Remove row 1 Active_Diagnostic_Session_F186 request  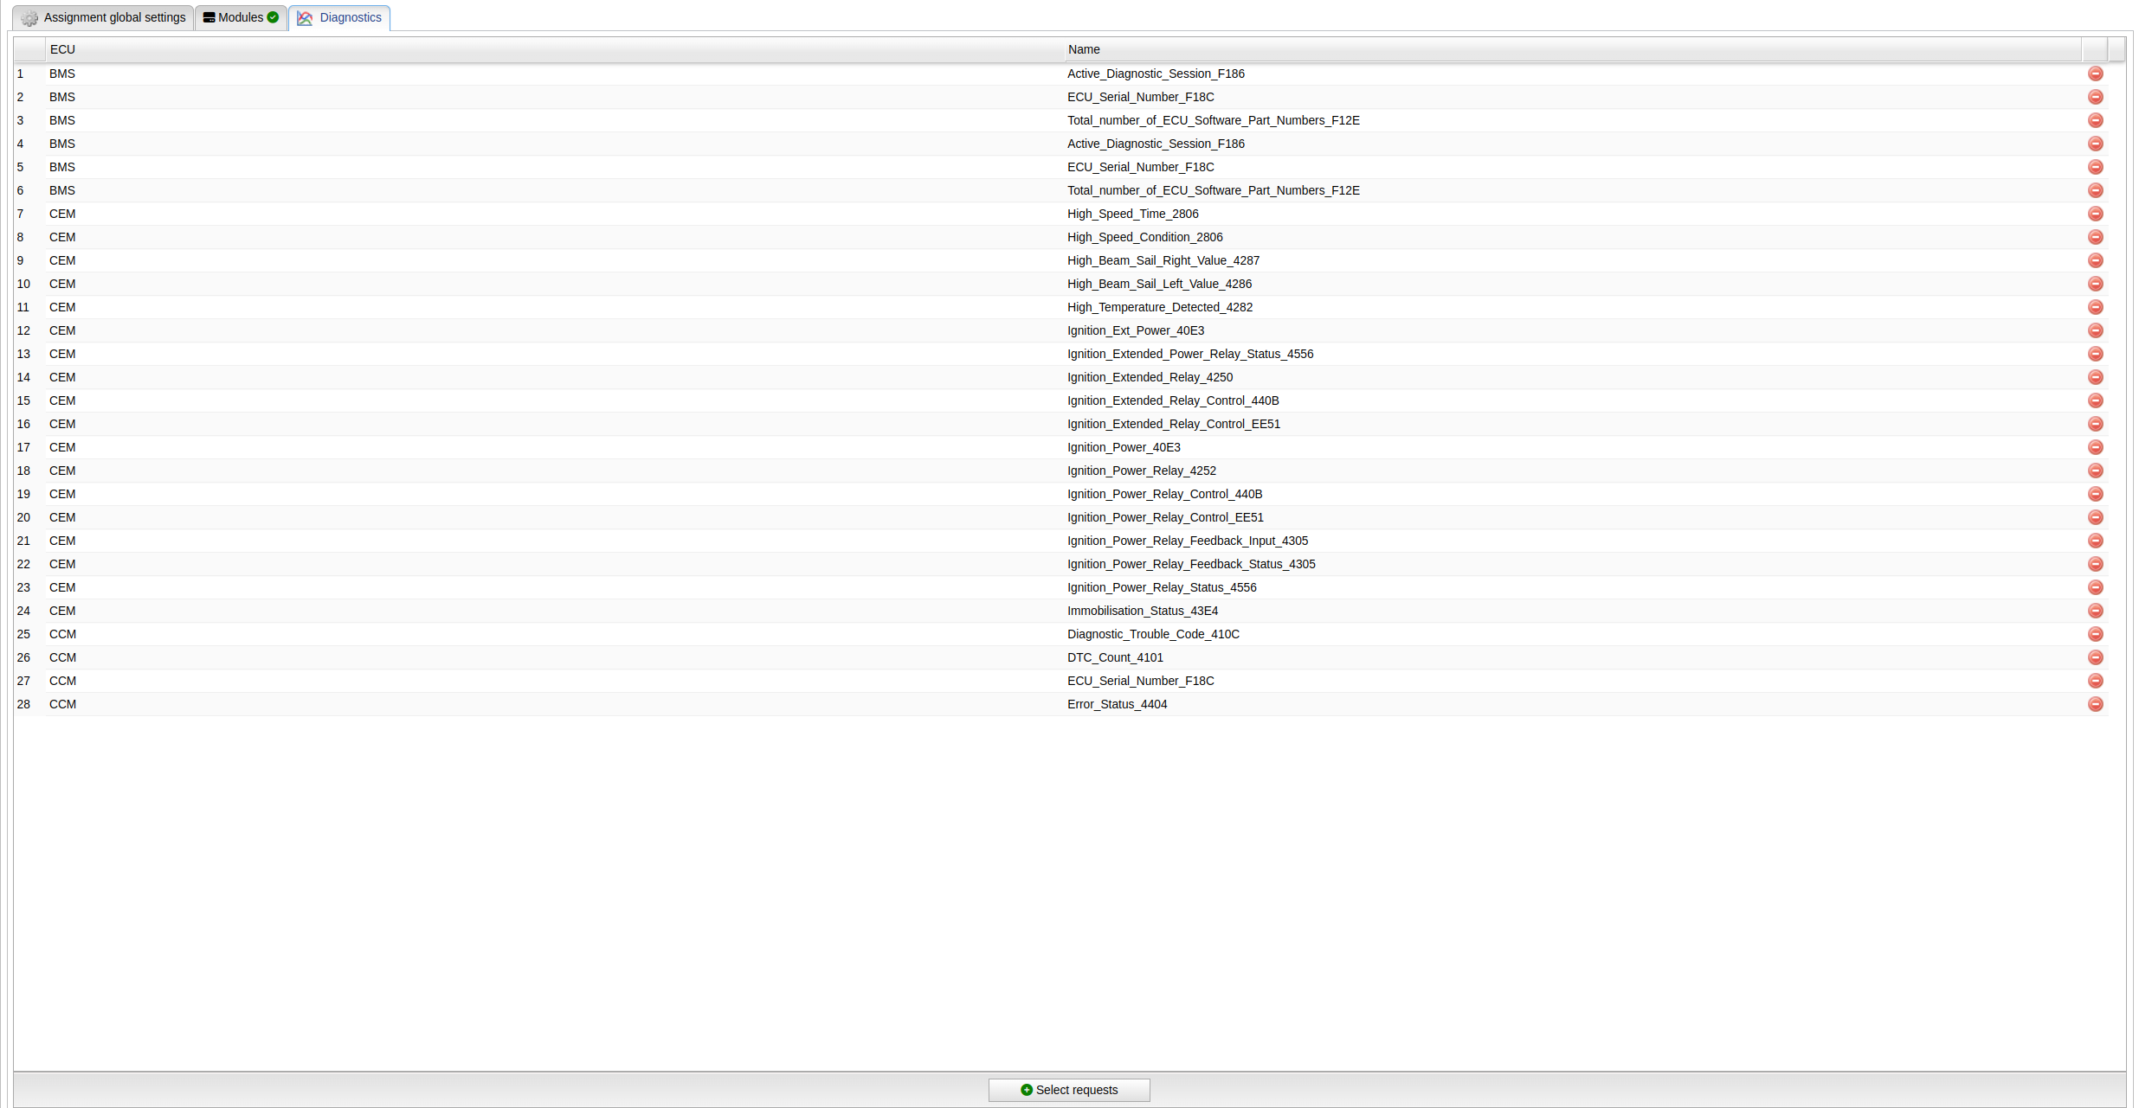(x=2095, y=74)
